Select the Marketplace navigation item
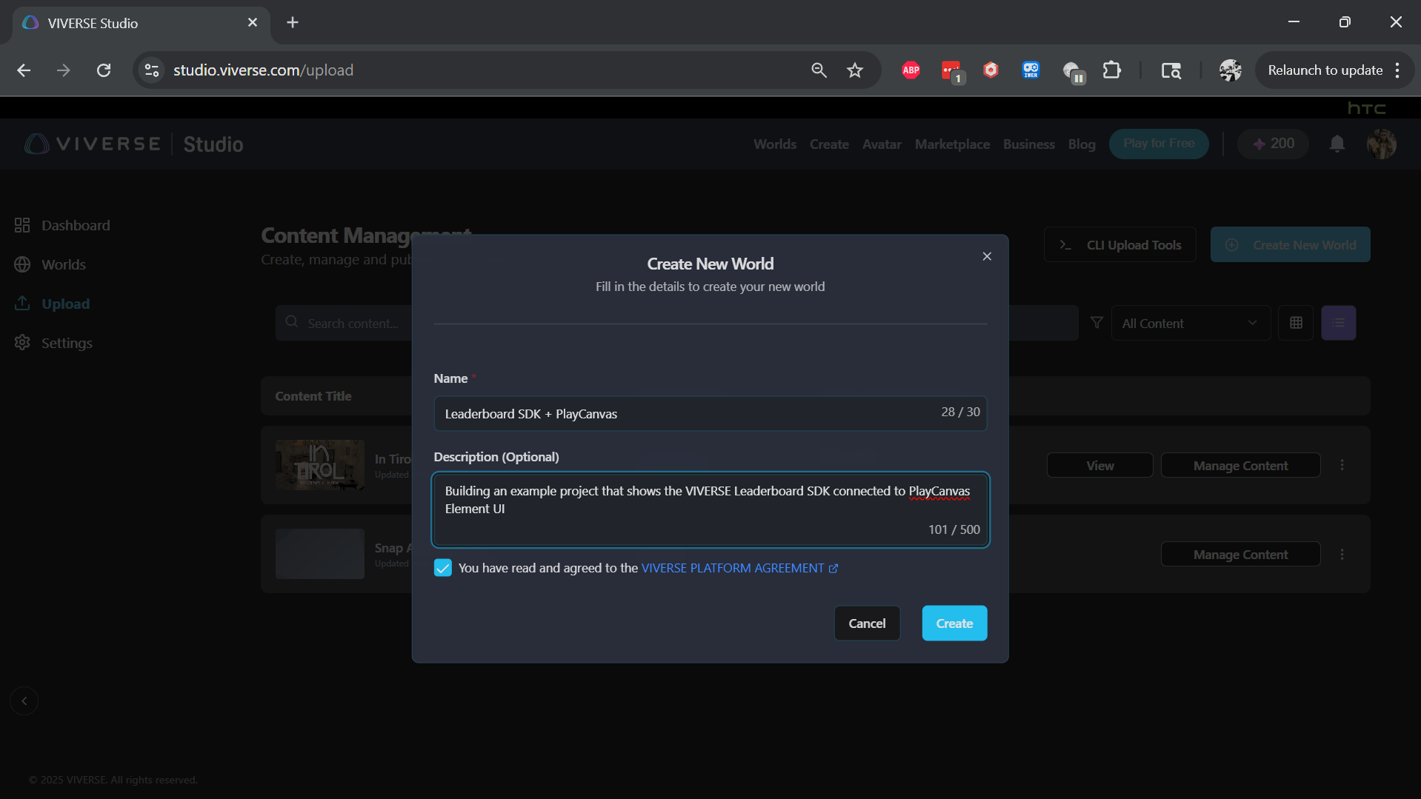The height and width of the screenshot is (799, 1421). tap(951, 144)
